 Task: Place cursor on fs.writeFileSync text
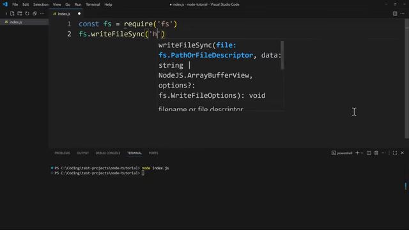point(112,34)
